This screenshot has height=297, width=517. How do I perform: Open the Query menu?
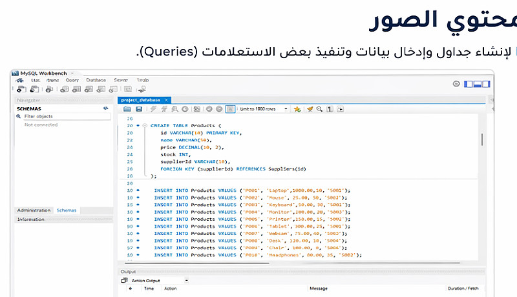coord(72,80)
